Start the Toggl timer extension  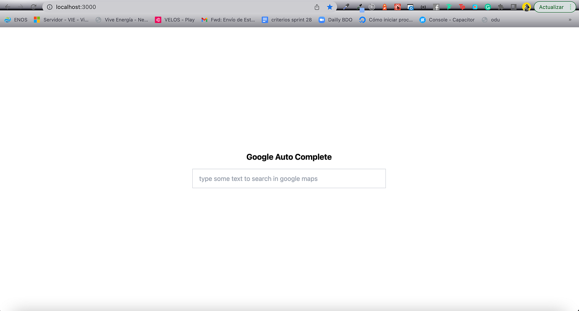[461, 7]
